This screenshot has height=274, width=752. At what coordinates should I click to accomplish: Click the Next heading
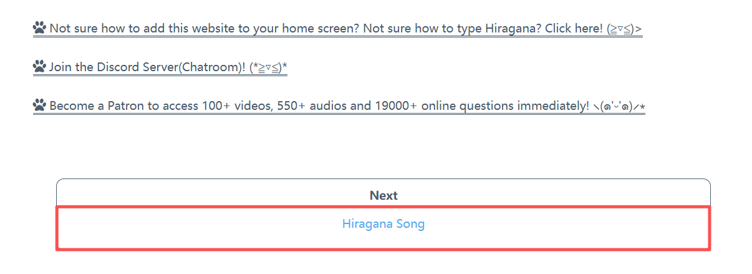click(x=383, y=195)
